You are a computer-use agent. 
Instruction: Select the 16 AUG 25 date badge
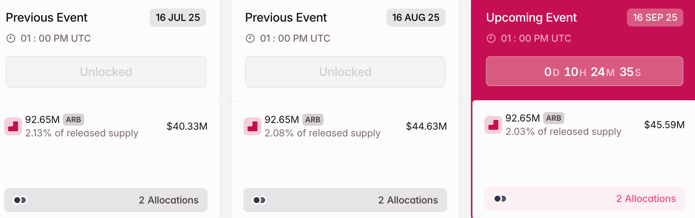pyautogui.click(x=416, y=18)
